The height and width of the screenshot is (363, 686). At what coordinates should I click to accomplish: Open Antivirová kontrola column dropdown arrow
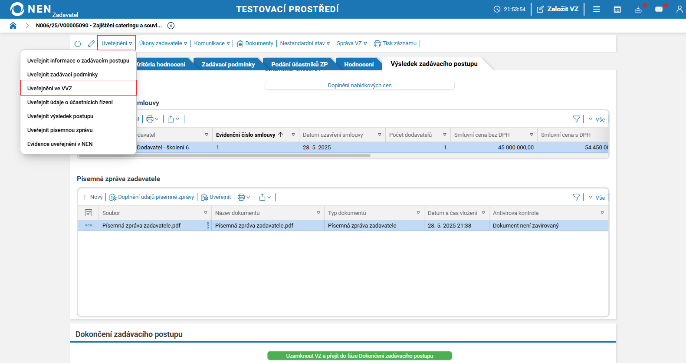click(602, 213)
